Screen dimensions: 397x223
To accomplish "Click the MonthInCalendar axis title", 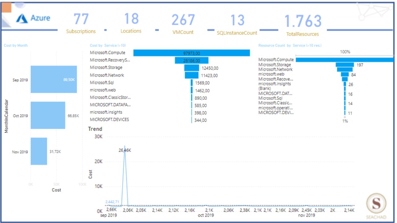I will pyautogui.click(x=7, y=116).
